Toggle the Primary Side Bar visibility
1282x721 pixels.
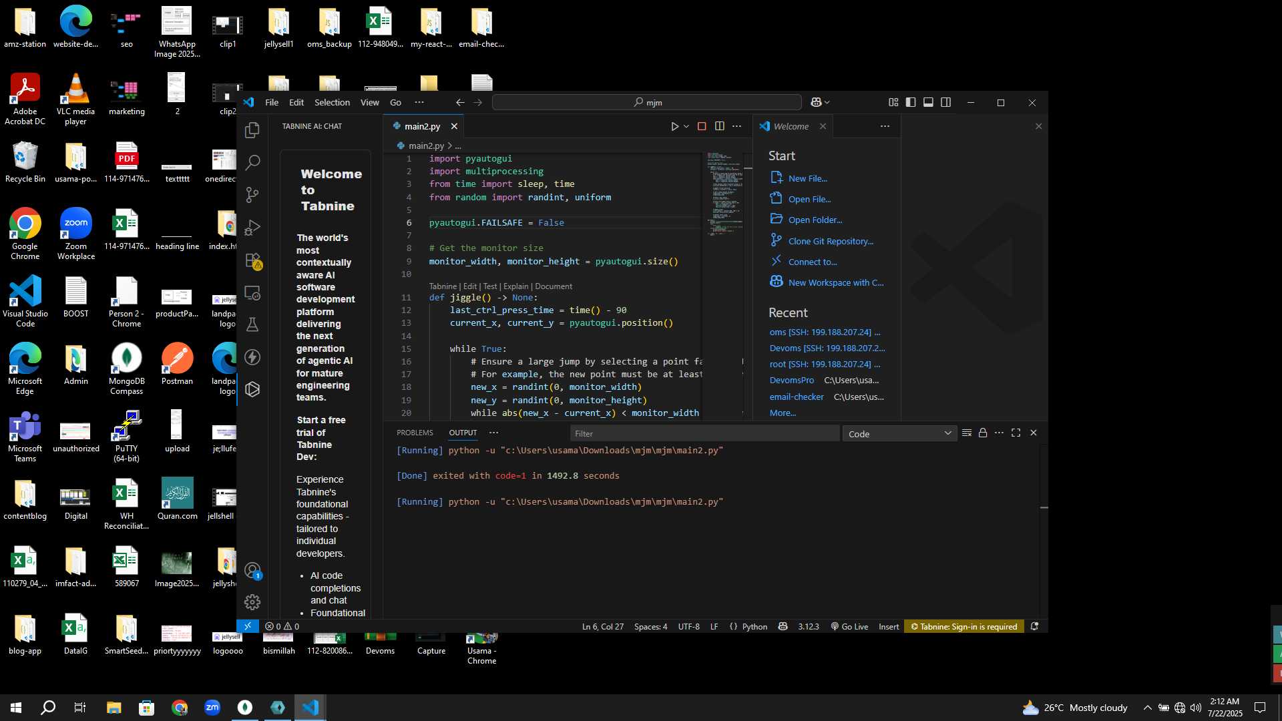(x=911, y=102)
